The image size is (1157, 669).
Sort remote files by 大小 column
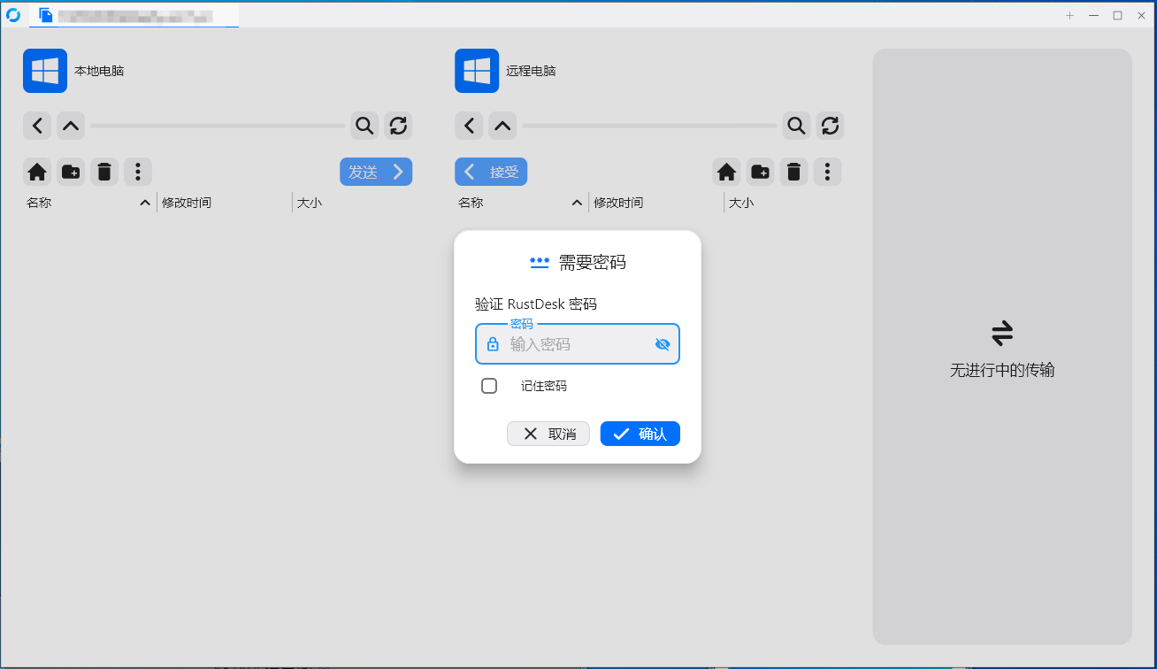[x=740, y=203]
